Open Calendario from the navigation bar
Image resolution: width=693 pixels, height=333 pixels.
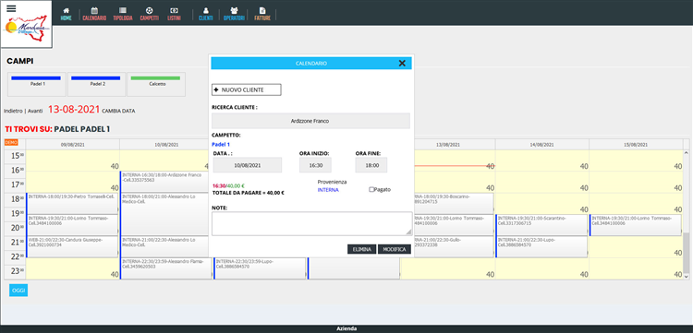coord(94,14)
